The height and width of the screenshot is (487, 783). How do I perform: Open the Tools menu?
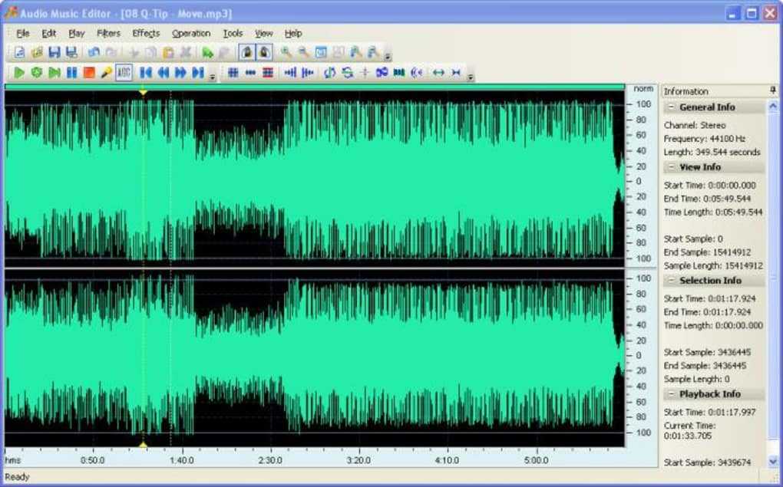[x=233, y=34]
